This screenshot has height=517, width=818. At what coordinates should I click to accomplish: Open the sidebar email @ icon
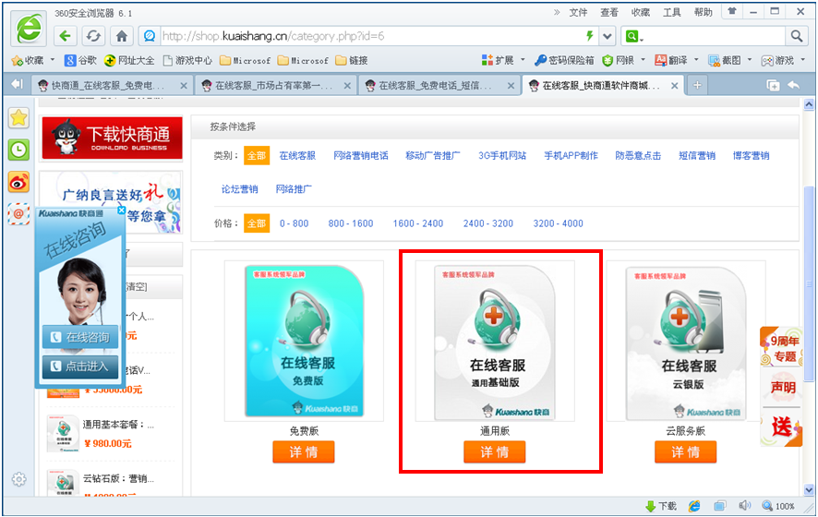point(18,213)
